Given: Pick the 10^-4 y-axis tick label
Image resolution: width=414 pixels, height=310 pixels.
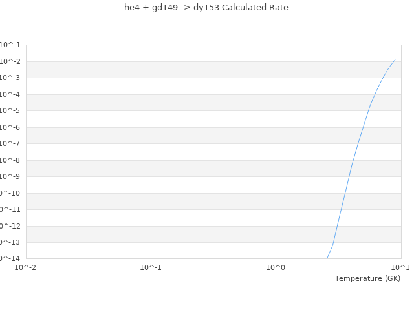Looking at the screenshot, I should pos(10,94).
